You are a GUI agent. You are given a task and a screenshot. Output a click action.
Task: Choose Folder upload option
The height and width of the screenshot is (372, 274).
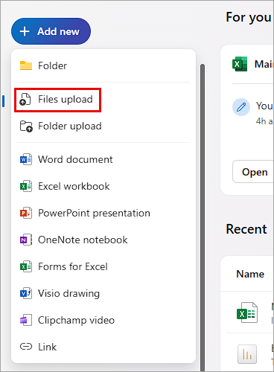pos(103,126)
